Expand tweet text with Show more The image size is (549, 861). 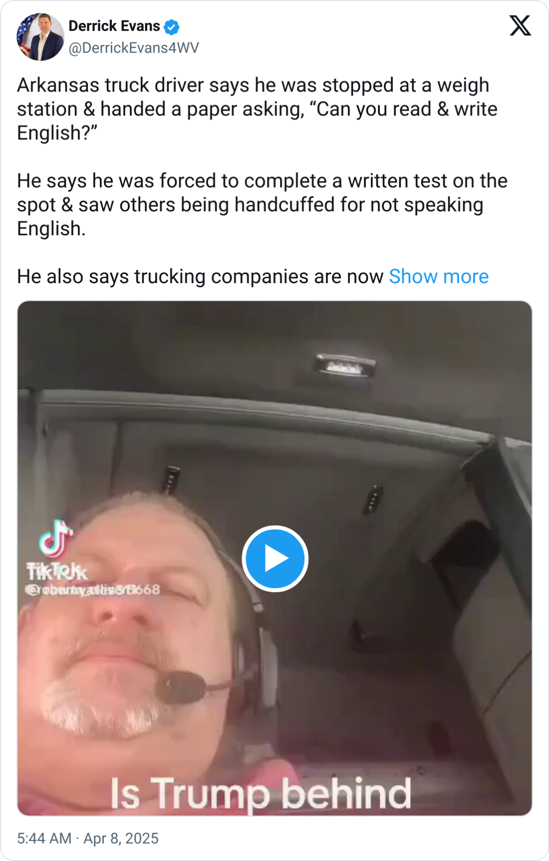tap(439, 276)
